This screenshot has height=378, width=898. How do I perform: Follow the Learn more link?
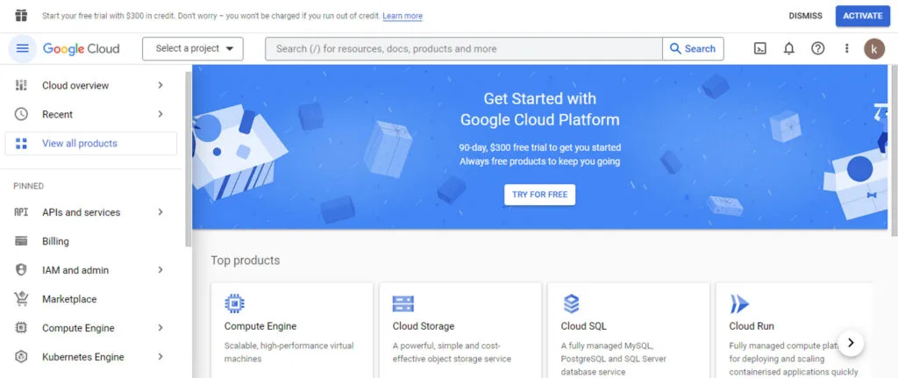coord(403,16)
